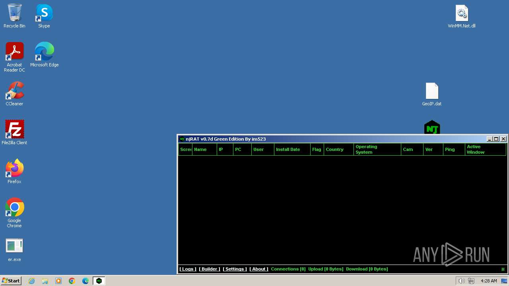Viewport: 509px width, 286px height.
Task: Open the Windows Start menu
Action: click(x=11, y=281)
